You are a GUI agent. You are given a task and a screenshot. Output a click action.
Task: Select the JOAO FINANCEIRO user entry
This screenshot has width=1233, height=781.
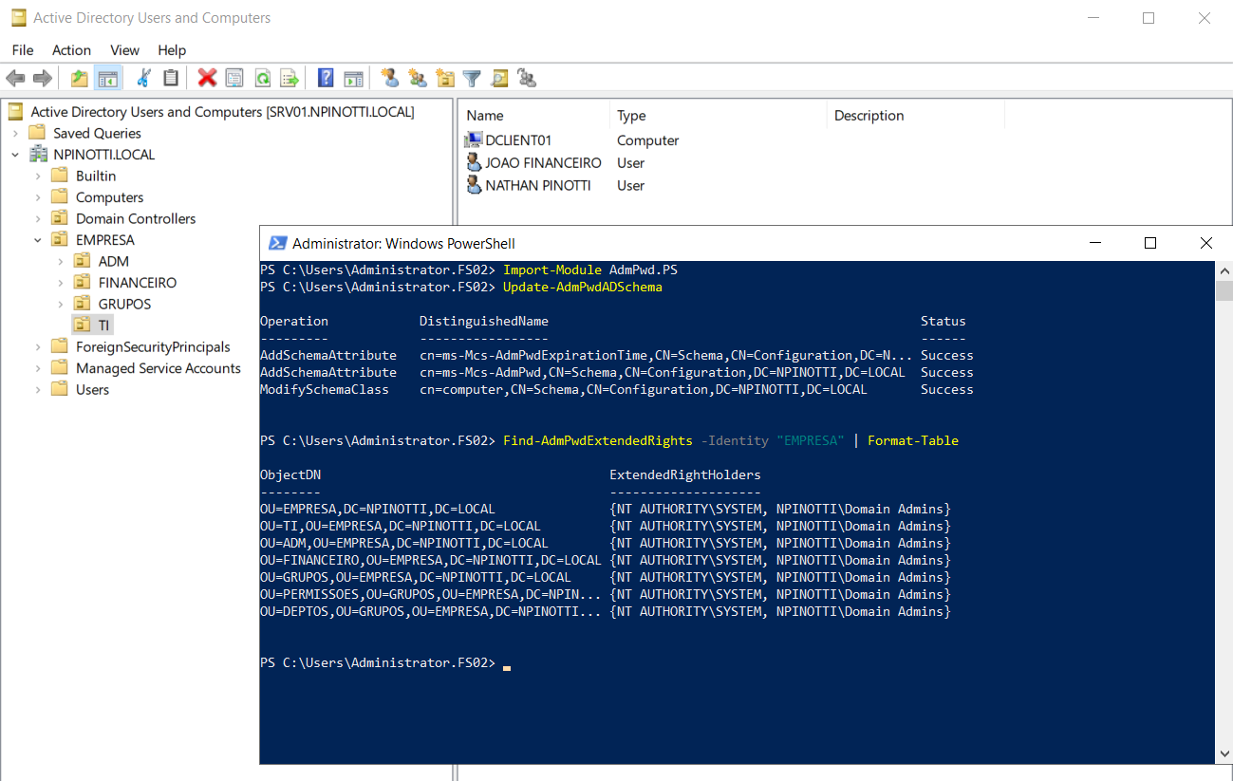pos(544,162)
